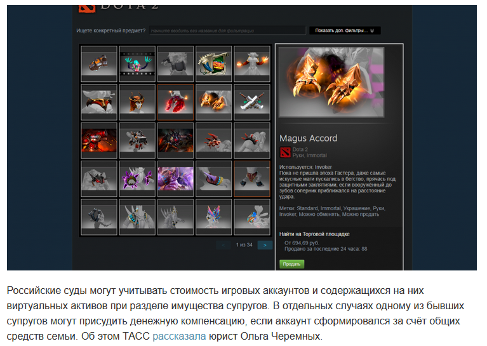Select the purple spiked ring item
Image resolution: width=487 pixels, height=346 pixels.
click(137, 178)
